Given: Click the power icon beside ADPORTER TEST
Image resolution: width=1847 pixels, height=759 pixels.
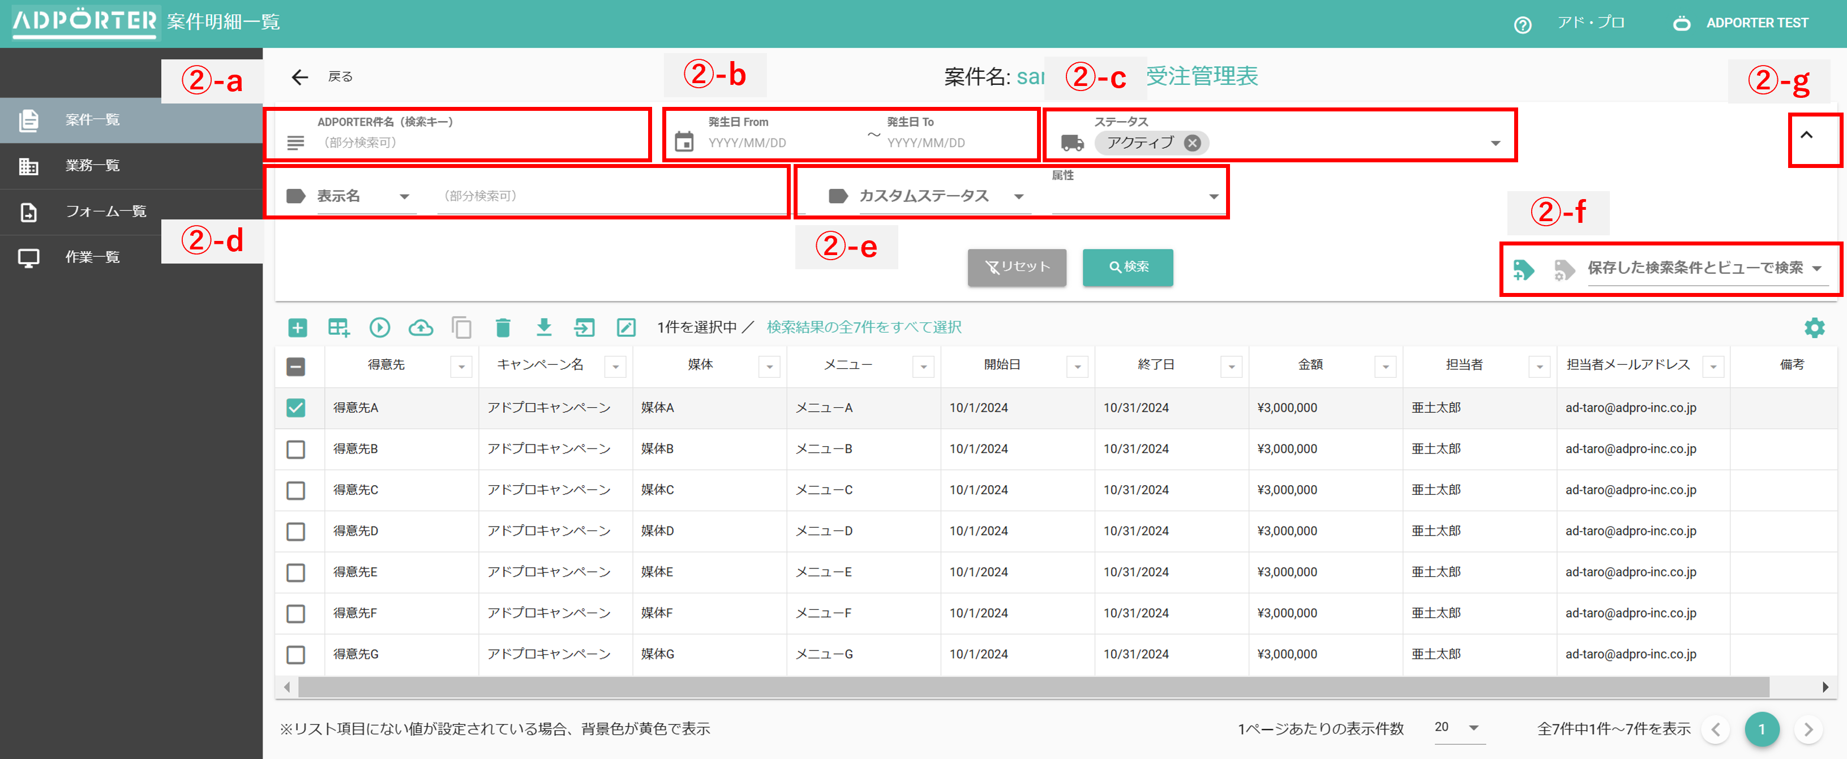Looking at the screenshot, I should (x=1681, y=24).
